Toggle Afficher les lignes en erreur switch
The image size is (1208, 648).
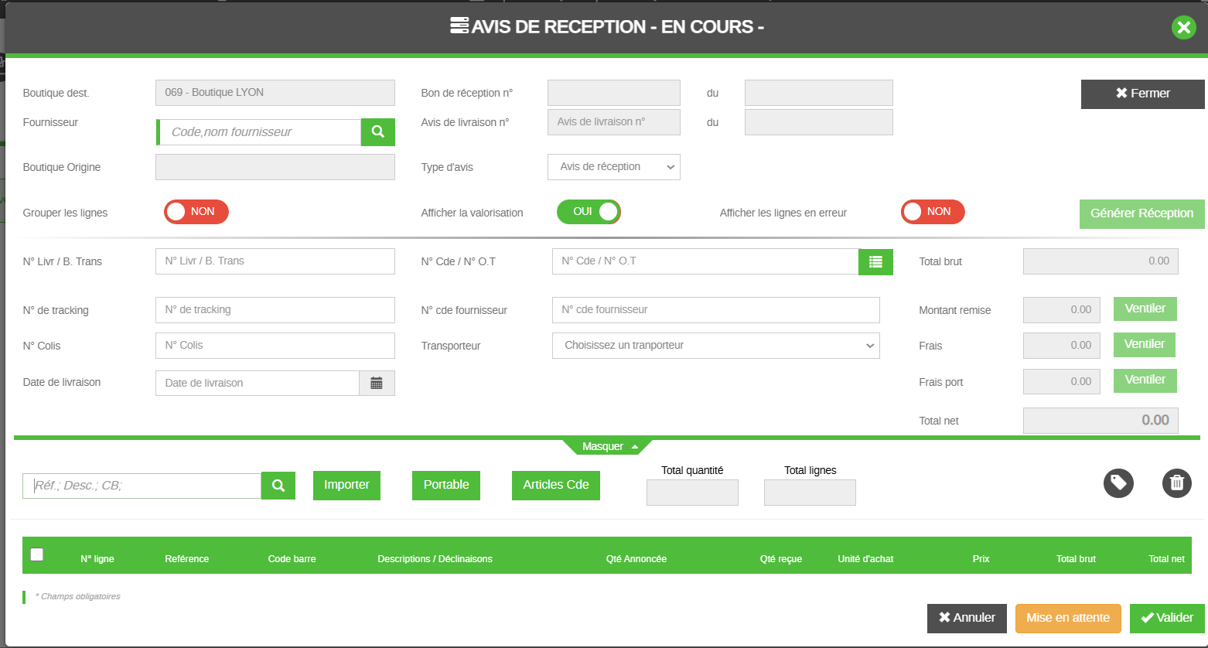click(933, 212)
